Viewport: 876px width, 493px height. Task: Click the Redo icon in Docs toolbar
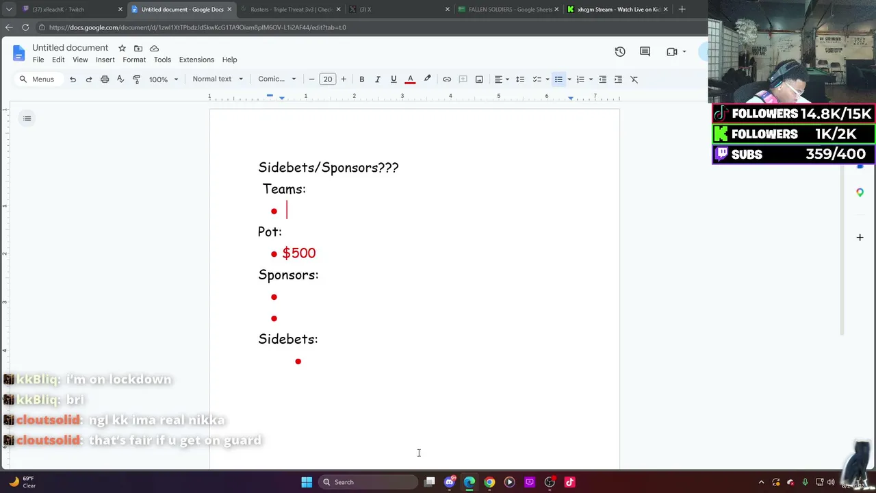88,79
